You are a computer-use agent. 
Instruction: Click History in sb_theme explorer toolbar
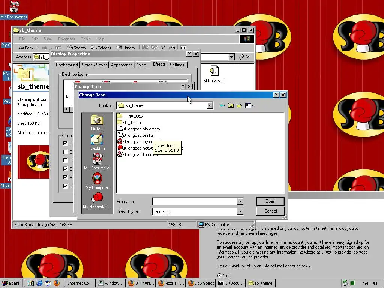126,48
